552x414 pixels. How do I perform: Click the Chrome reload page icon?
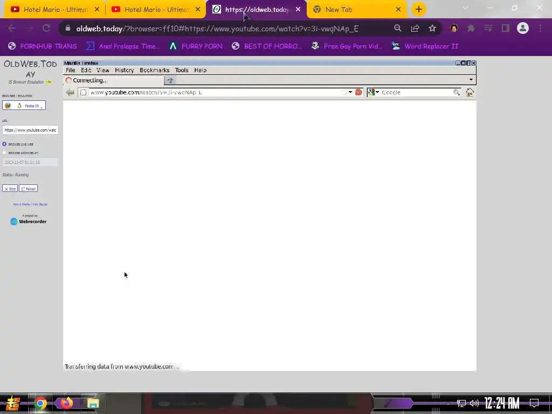click(x=46, y=28)
